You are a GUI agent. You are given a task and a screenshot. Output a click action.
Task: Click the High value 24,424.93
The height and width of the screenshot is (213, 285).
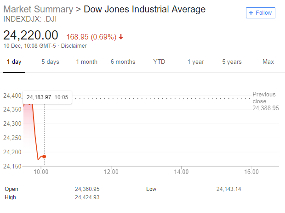pyautogui.click(x=87, y=197)
